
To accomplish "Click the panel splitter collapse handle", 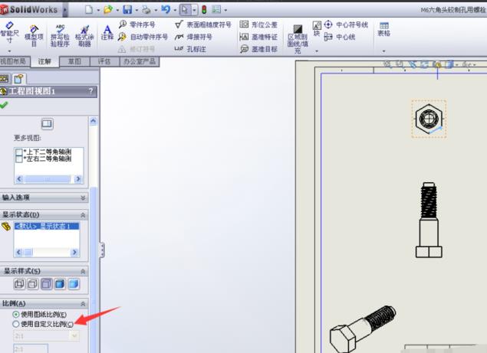I will click(x=102, y=250).
